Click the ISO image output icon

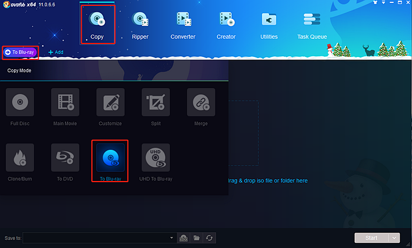[x=184, y=238]
